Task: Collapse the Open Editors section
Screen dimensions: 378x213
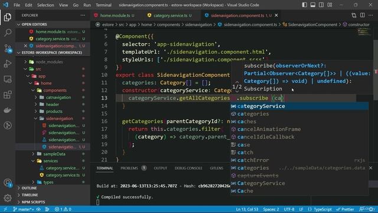Action: point(19,24)
